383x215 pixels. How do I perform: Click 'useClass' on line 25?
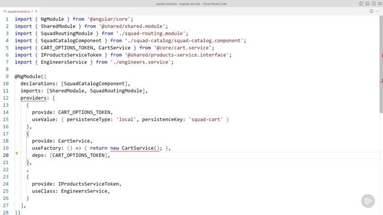44,191
